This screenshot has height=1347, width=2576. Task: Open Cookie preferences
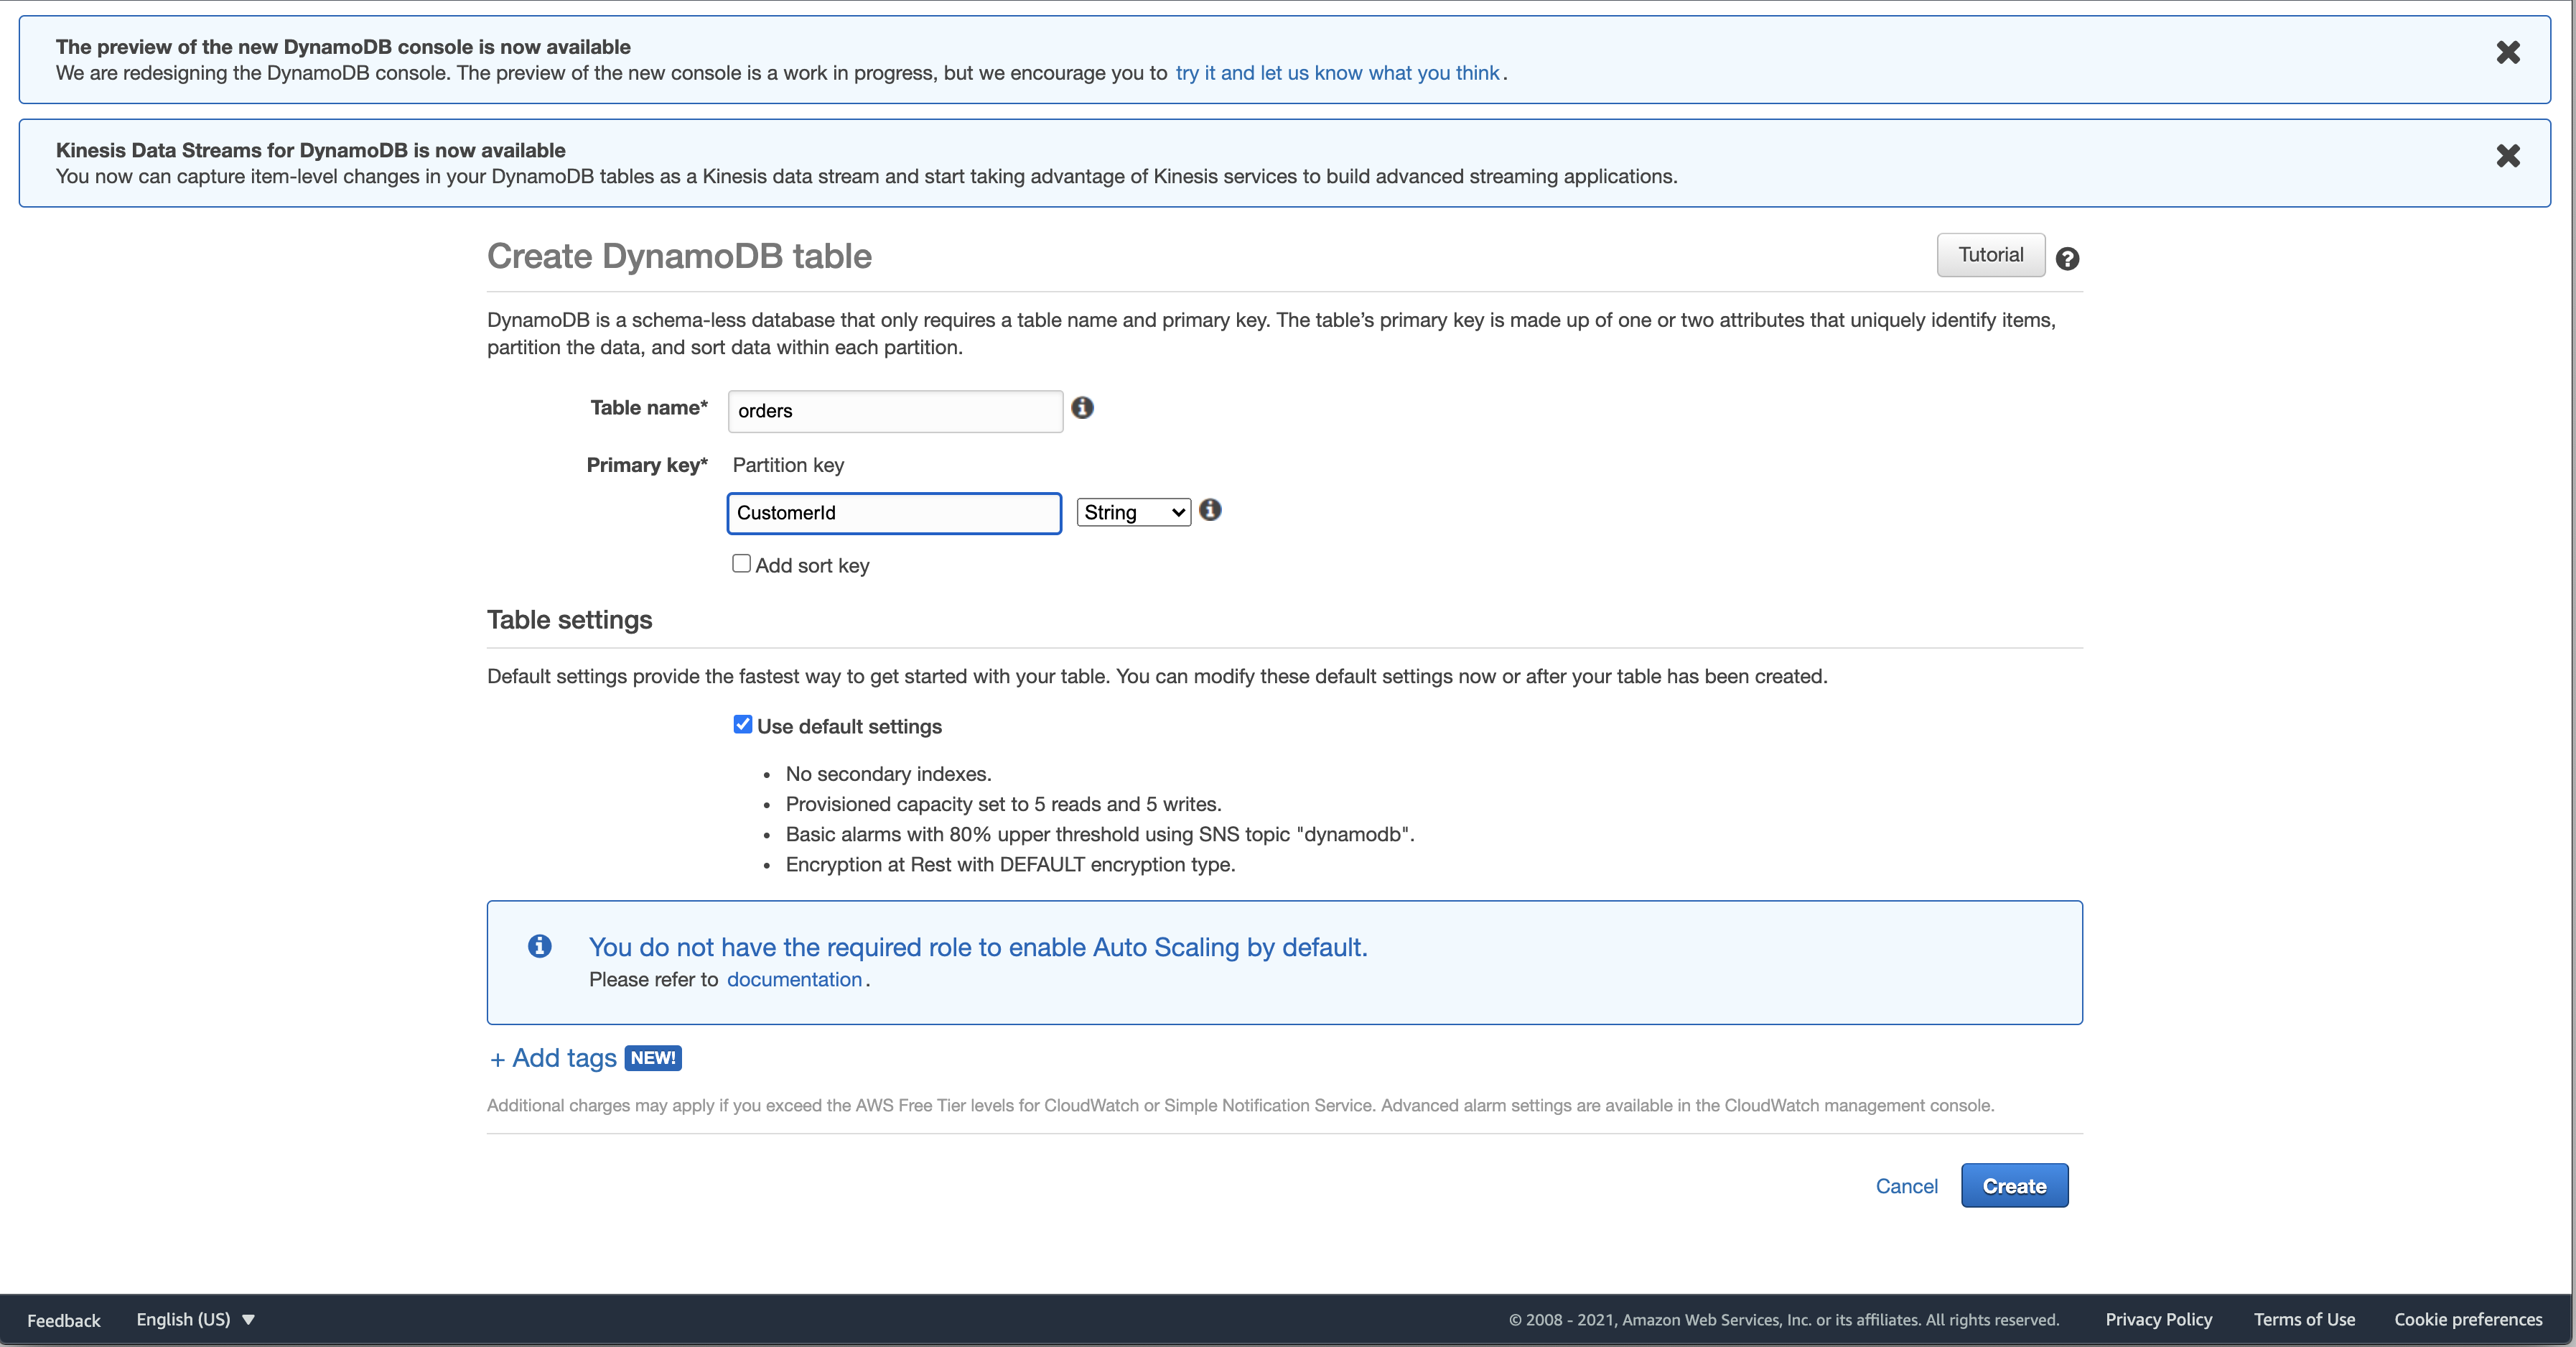(2468, 1319)
